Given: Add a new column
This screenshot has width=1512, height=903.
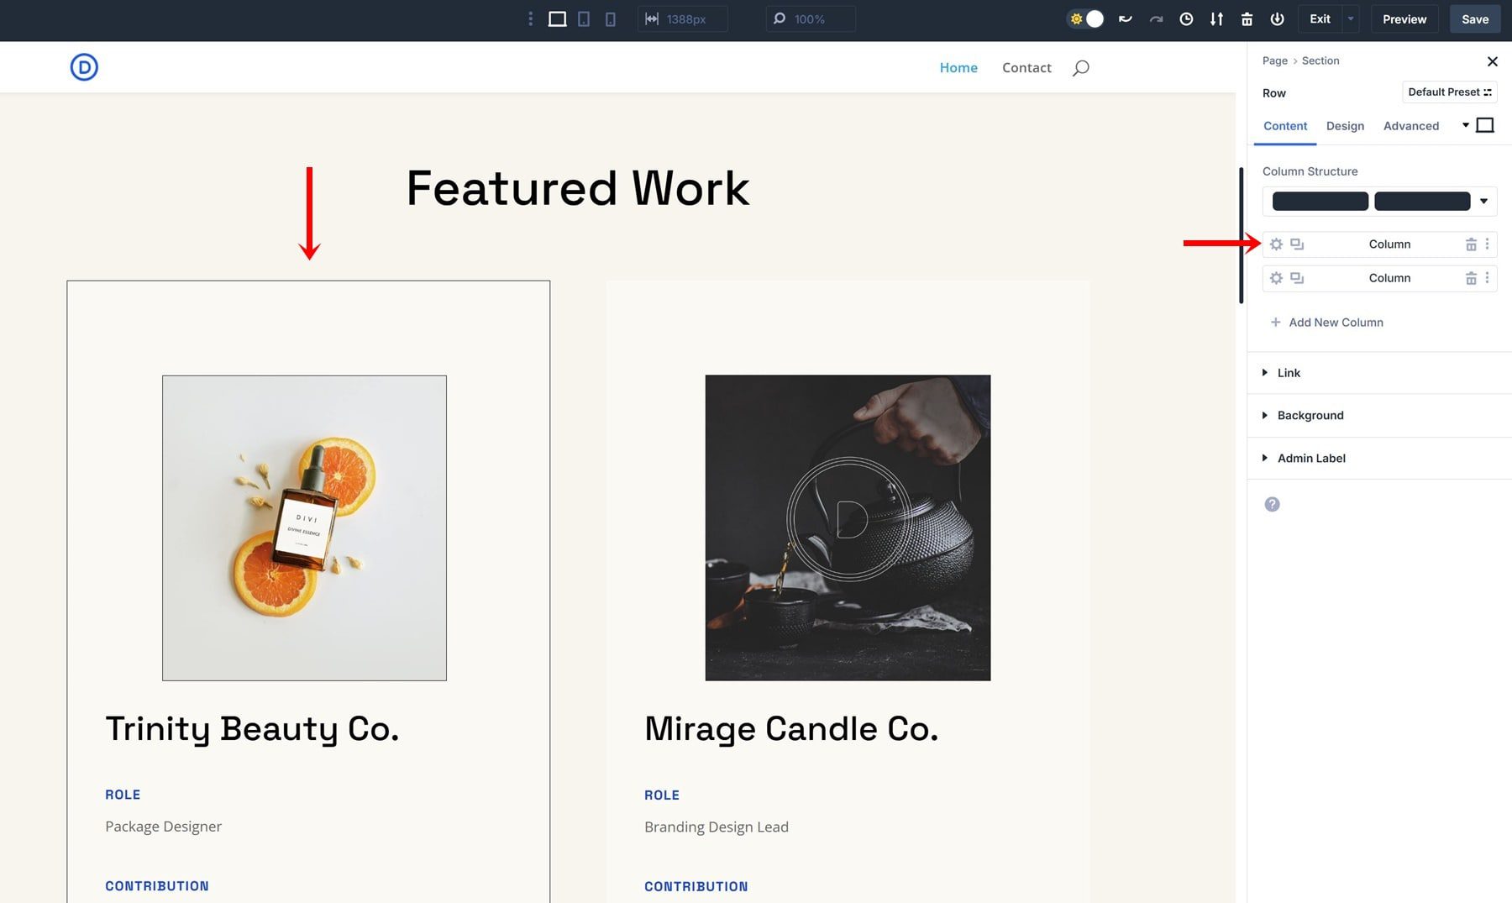Looking at the screenshot, I should [1326, 323].
